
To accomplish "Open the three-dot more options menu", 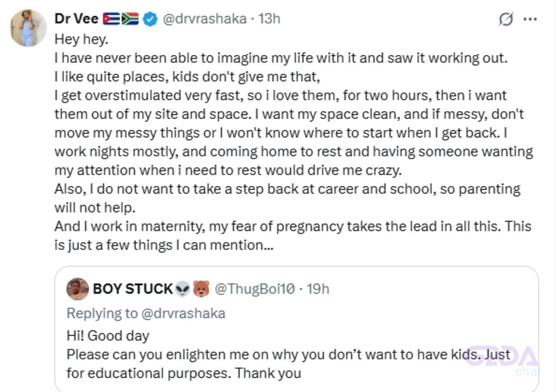I will [530, 19].
